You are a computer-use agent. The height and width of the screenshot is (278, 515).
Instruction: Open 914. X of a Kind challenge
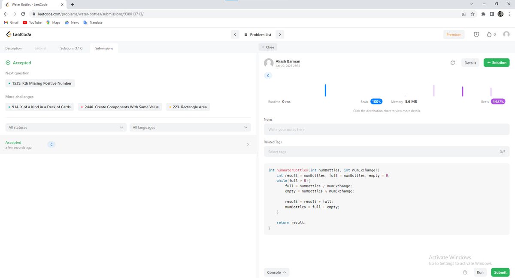39,107
